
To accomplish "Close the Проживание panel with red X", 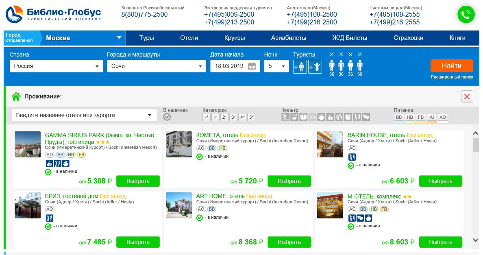I will (x=467, y=97).
